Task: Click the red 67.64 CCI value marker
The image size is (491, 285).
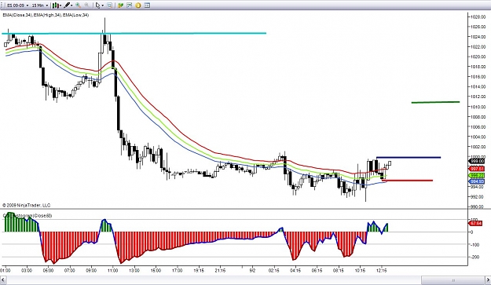Action: 475,224
